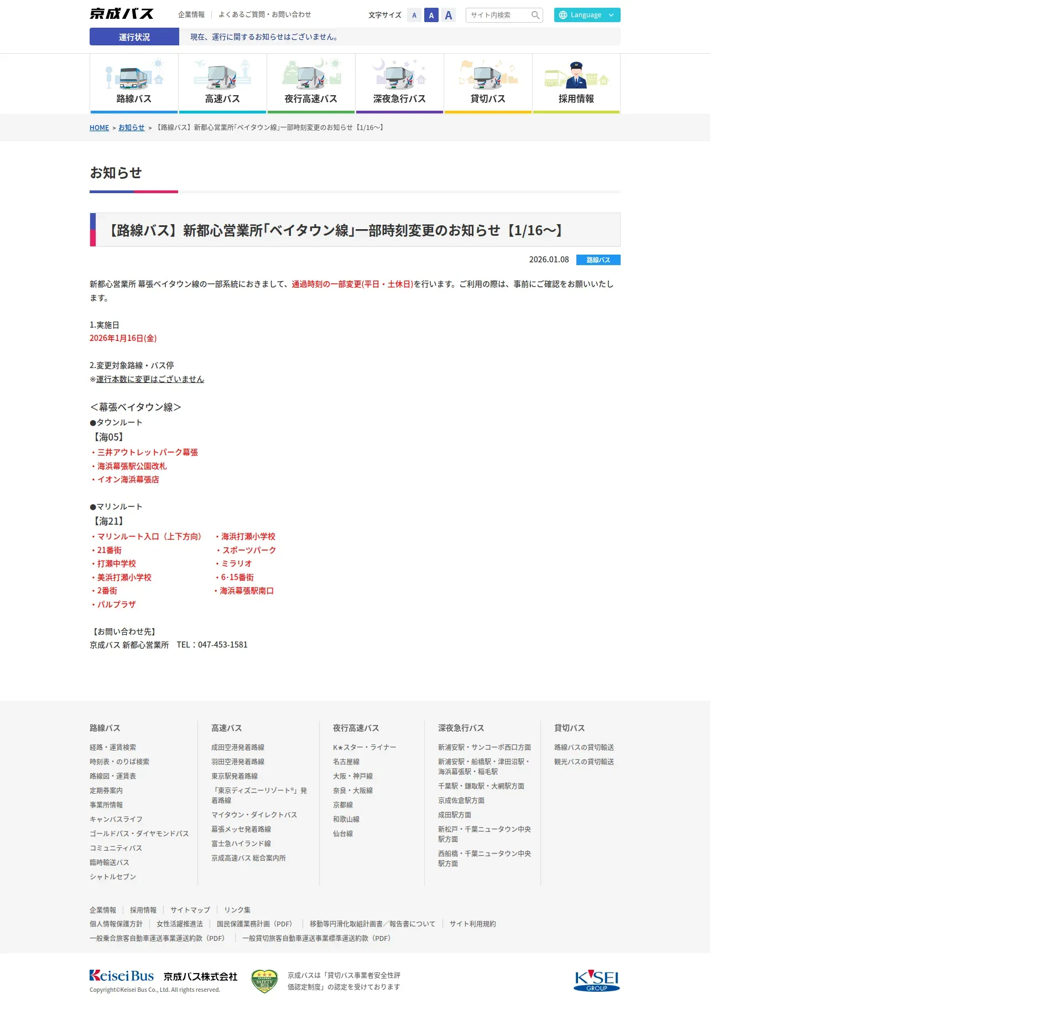Image resolution: width=1062 pixels, height=1009 pixels.
Task: Click the お知らせ breadcrumb link
Action: pos(131,128)
